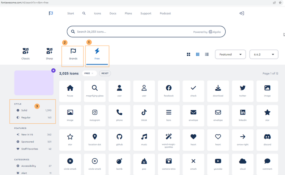Viewport: 285px width, 175px height.
Task: Toggle the Regular style filter
Action: [25, 118]
